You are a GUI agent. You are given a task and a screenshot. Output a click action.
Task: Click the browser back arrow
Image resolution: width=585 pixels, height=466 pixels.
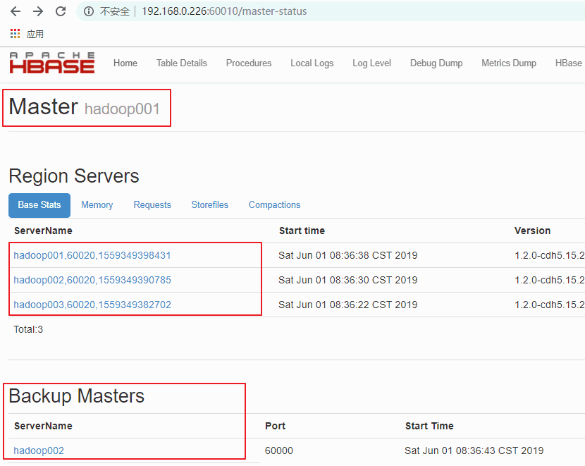16,11
